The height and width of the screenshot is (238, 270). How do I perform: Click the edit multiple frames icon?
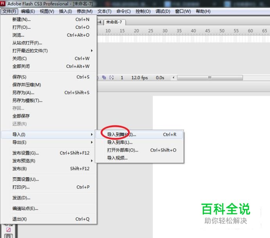[112, 78]
